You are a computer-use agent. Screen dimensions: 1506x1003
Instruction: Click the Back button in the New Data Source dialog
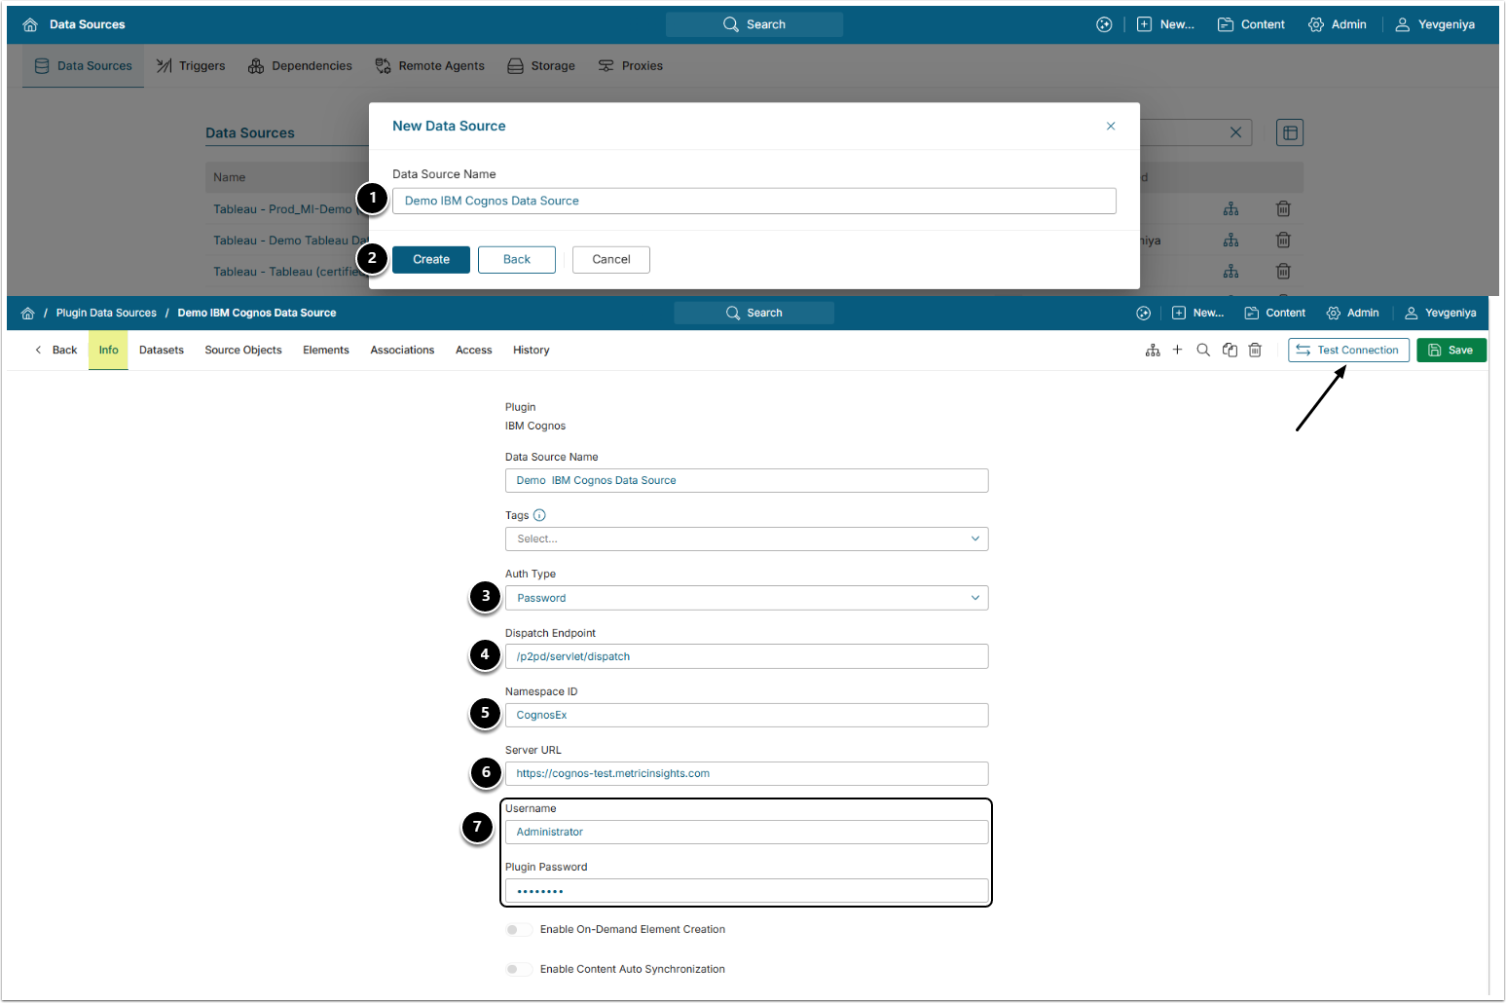pyautogui.click(x=517, y=260)
